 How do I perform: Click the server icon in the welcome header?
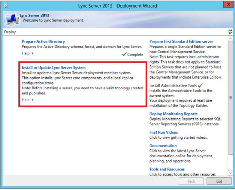click(x=11, y=18)
